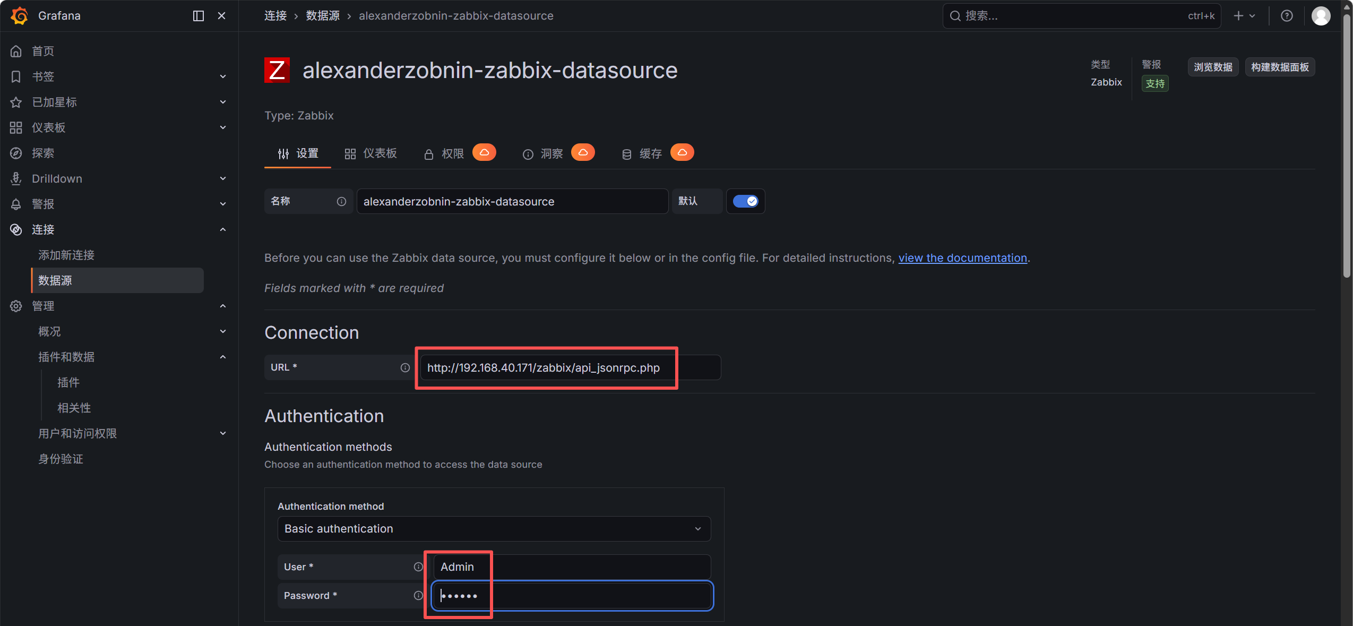Switch to the 洞察 insights tab

click(x=542, y=153)
